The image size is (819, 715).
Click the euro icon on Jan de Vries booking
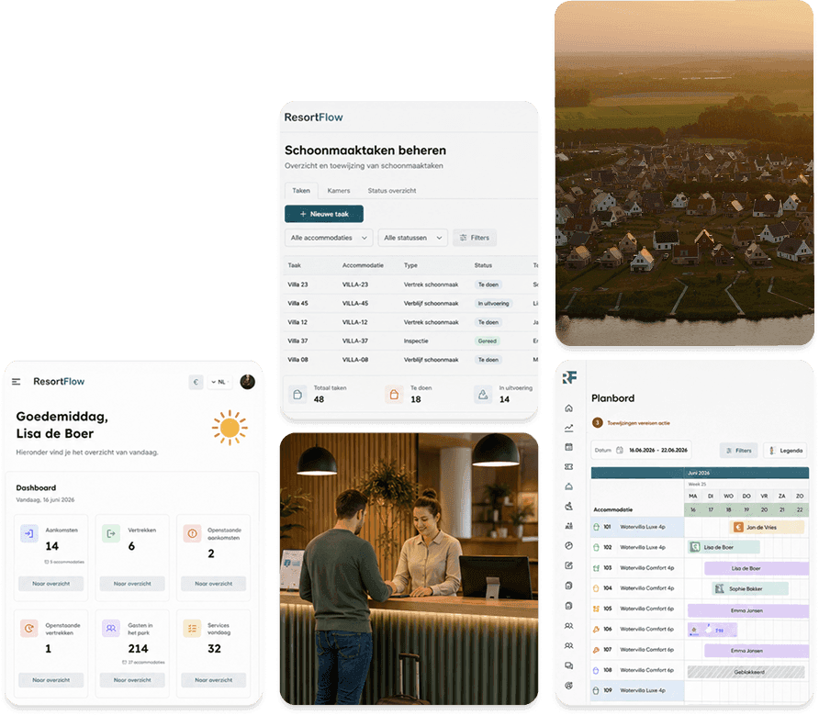738,527
